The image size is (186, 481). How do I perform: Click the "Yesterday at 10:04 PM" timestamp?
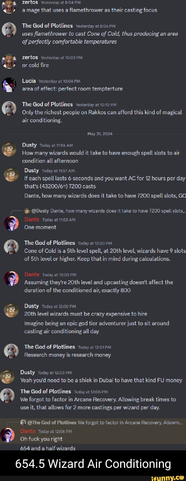[59, 81]
